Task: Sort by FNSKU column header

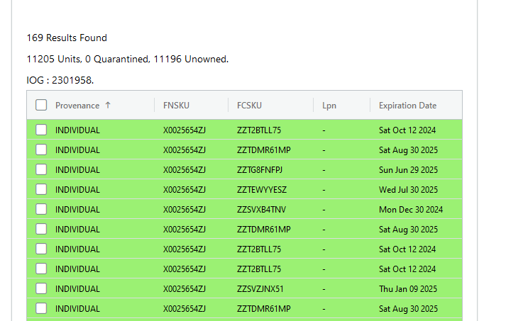Action: tap(176, 106)
